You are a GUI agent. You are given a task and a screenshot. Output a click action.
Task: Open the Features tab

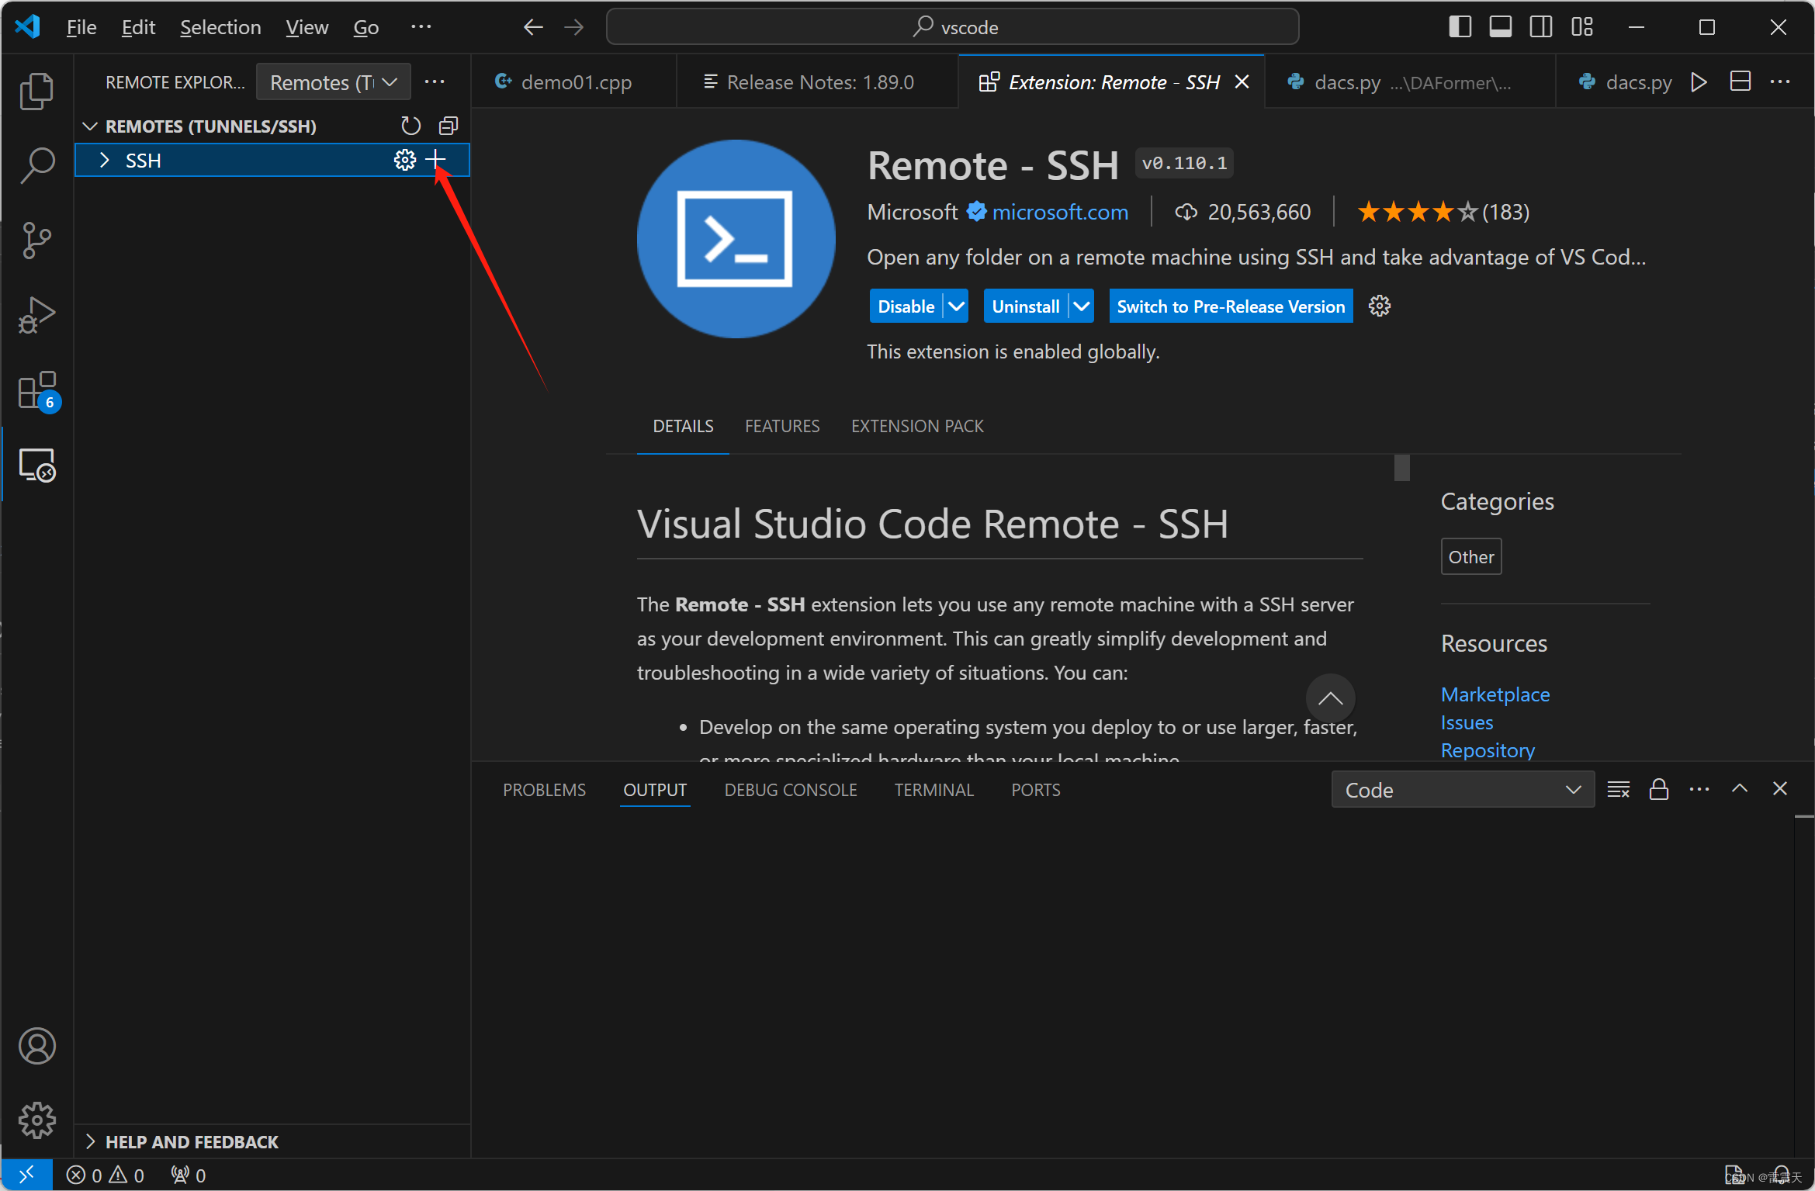782,426
